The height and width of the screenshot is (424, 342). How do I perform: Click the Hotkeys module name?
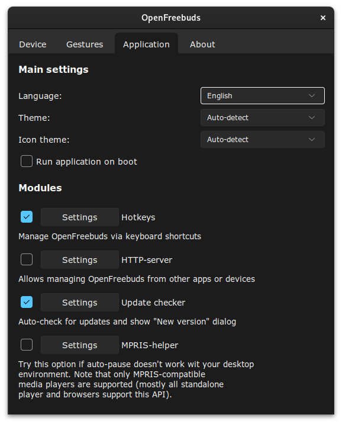click(138, 217)
